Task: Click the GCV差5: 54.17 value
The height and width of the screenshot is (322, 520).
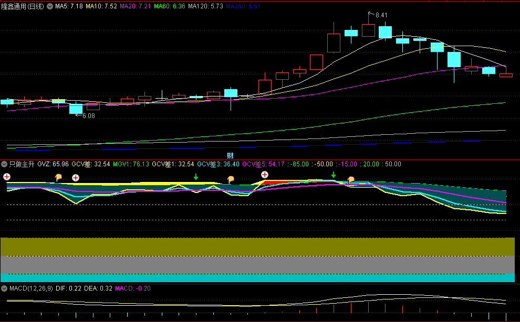Action: coord(263,164)
